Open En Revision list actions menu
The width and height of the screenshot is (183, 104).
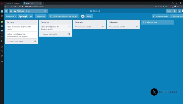[x=137, y=22]
